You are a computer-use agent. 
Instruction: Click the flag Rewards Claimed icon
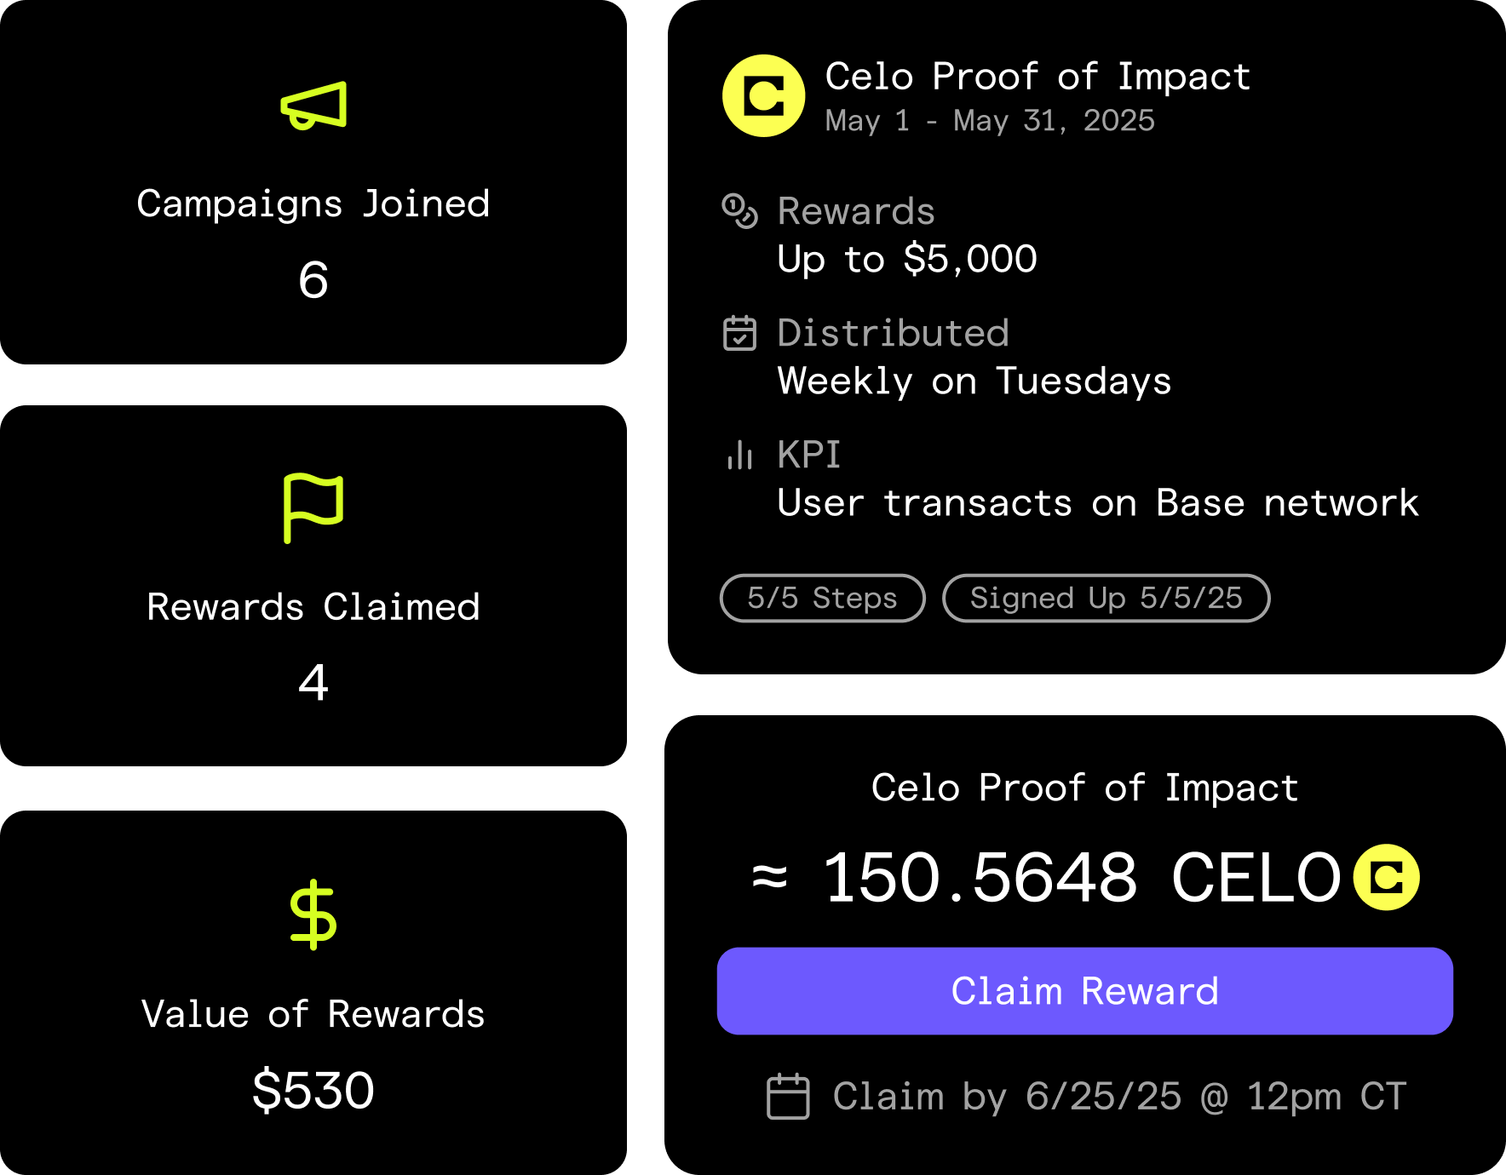click(x=313, y=507)
